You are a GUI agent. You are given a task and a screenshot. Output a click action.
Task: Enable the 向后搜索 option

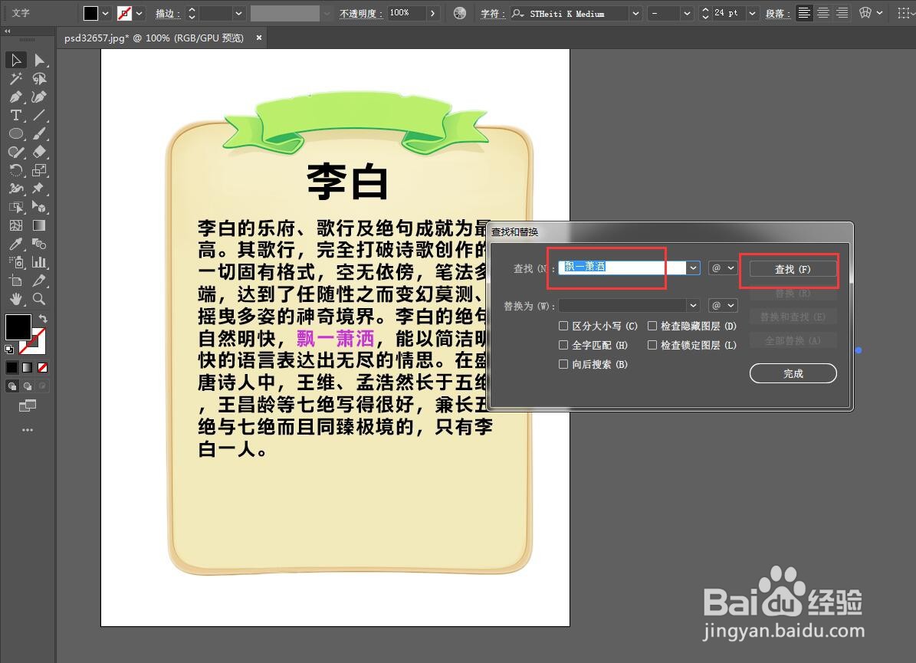[x=564, y=364]
